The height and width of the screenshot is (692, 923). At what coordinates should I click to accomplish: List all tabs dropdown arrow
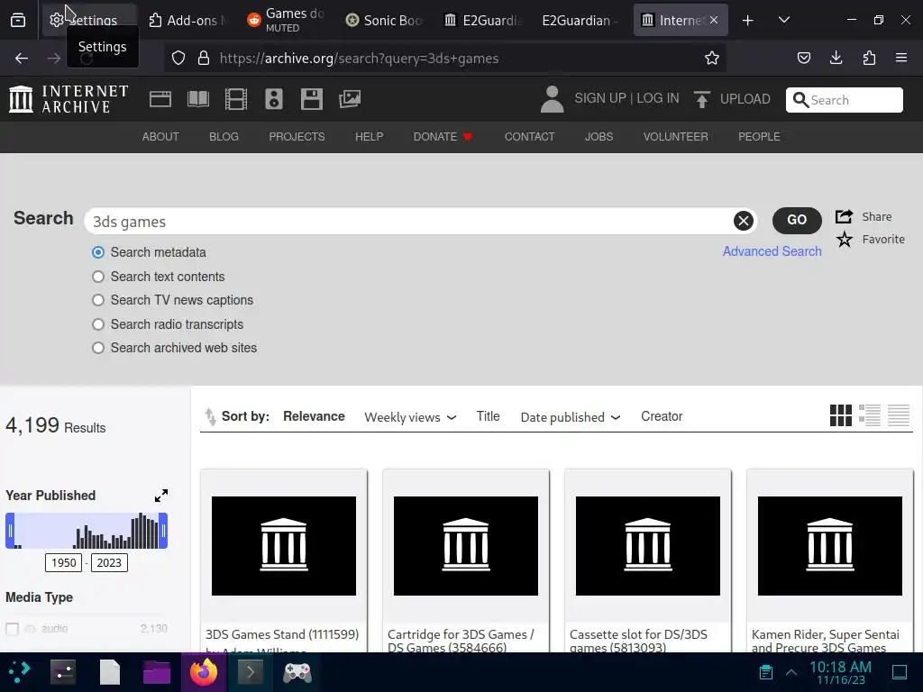(783, 20)
